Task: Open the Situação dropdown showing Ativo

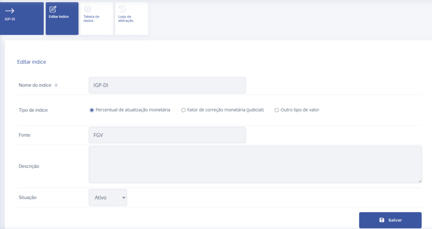Action: (x=108, y=197)
